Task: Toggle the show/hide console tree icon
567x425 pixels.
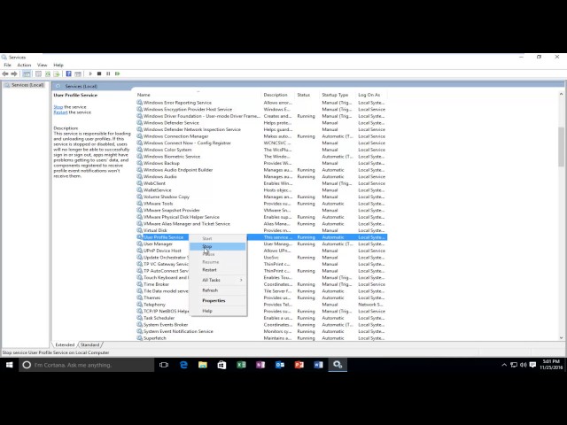Action: click(x=27, y=73)
